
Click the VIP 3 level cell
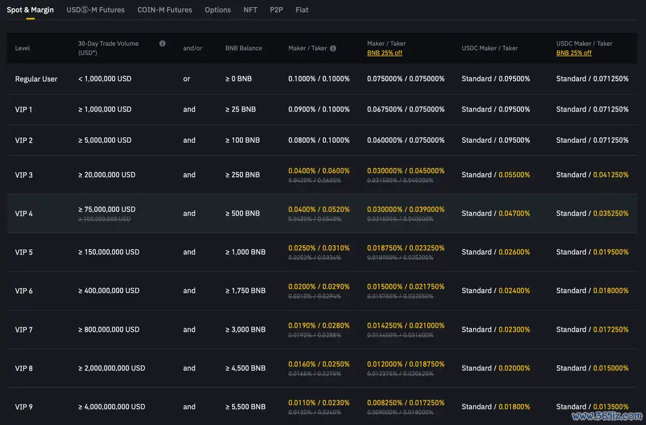[x=24, y=175]
